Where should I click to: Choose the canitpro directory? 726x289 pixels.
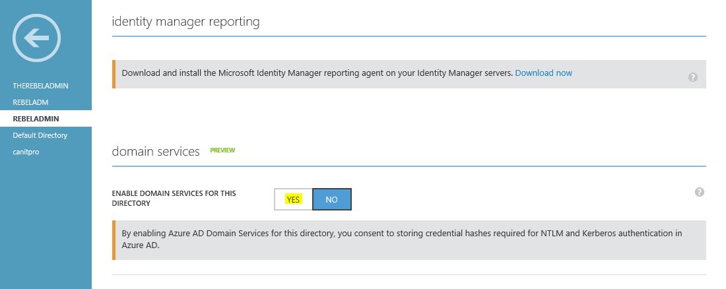coord(26,152)
